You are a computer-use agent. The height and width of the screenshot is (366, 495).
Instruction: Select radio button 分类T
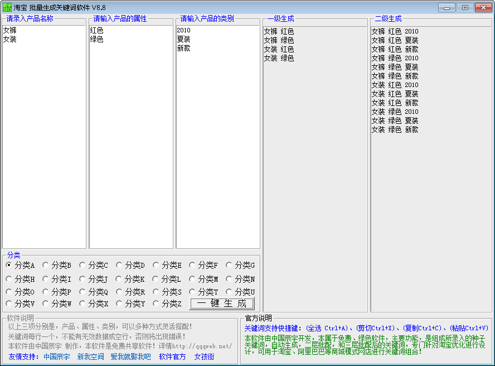(x=203, y=292)
